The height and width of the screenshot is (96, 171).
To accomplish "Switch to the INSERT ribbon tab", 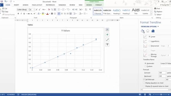I will [17, 5].
